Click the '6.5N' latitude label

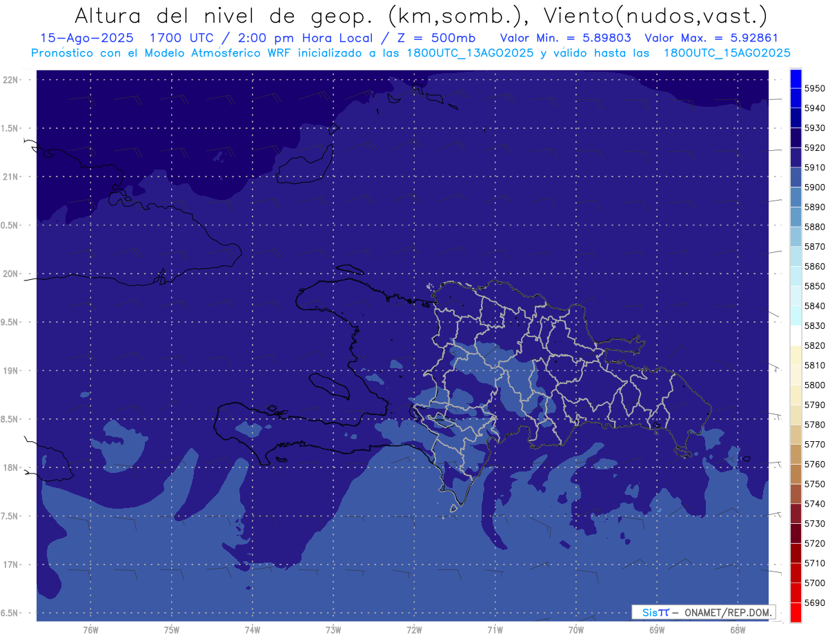[10, 613]
